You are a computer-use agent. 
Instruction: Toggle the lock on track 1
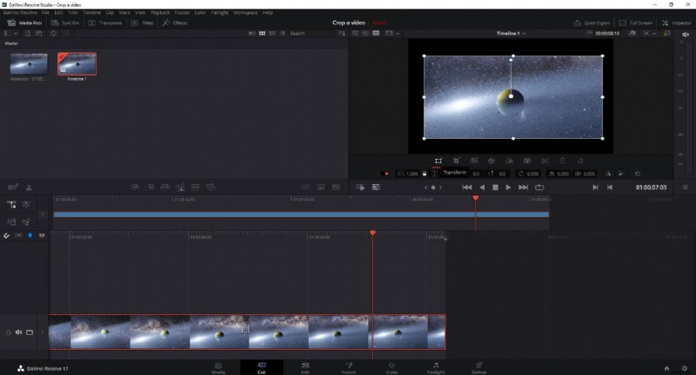click(x=8, y=332)
